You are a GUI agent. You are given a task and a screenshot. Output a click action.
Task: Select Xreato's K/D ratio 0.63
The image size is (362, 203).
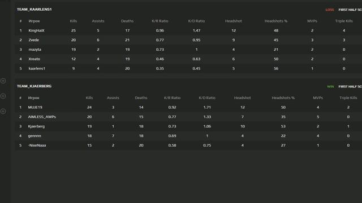[196, 59]
